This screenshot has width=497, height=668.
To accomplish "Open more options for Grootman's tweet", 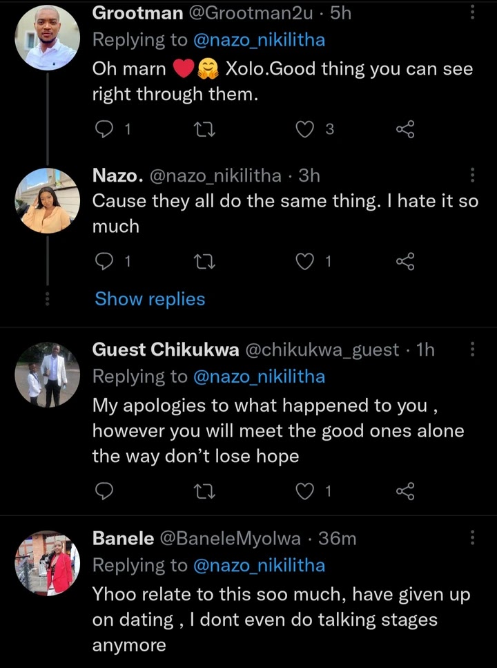I will pyautogui.click(x=472, y=13).
